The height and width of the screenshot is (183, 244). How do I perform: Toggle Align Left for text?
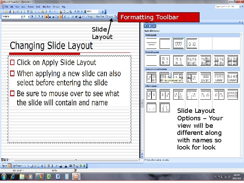pos(46,17)
